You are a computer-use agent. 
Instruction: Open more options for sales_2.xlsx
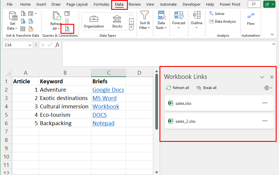[265, 121]
